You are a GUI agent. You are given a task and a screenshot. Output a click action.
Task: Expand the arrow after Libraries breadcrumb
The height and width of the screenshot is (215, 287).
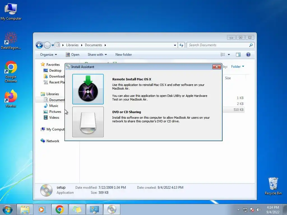[x=82, y=45]
